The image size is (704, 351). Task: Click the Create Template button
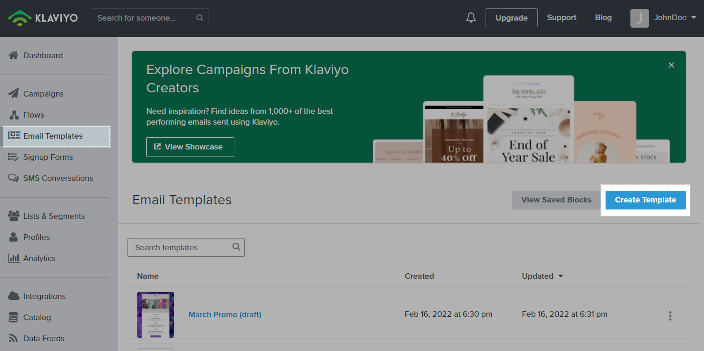click(645, 200)
